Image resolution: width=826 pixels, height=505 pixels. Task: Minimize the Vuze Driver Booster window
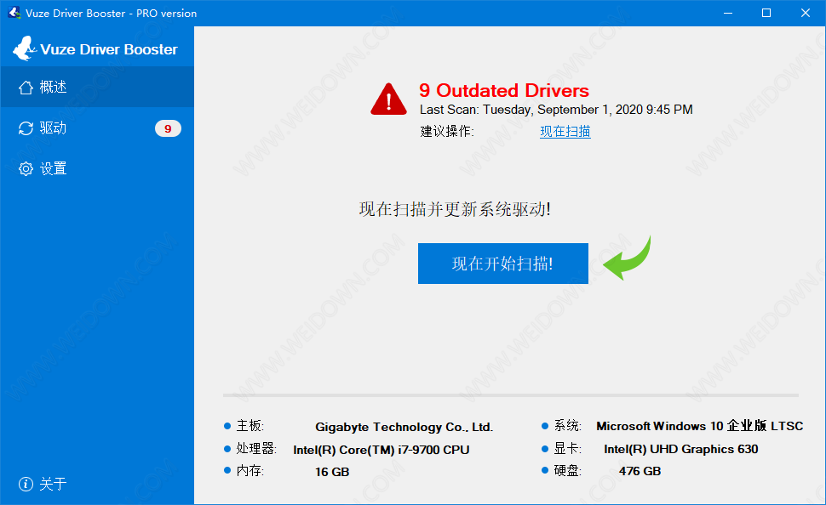[x=728, y=13]
